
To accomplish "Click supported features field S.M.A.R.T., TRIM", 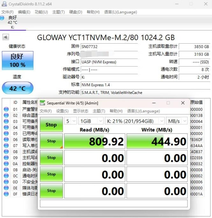I will point(145,93).
